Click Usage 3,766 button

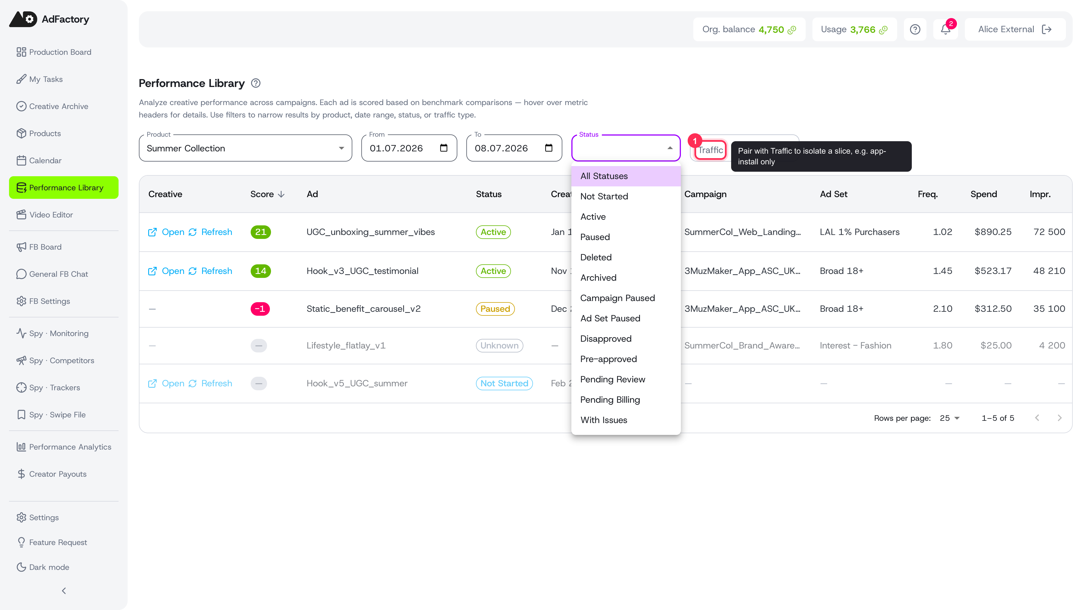point(854,29)
